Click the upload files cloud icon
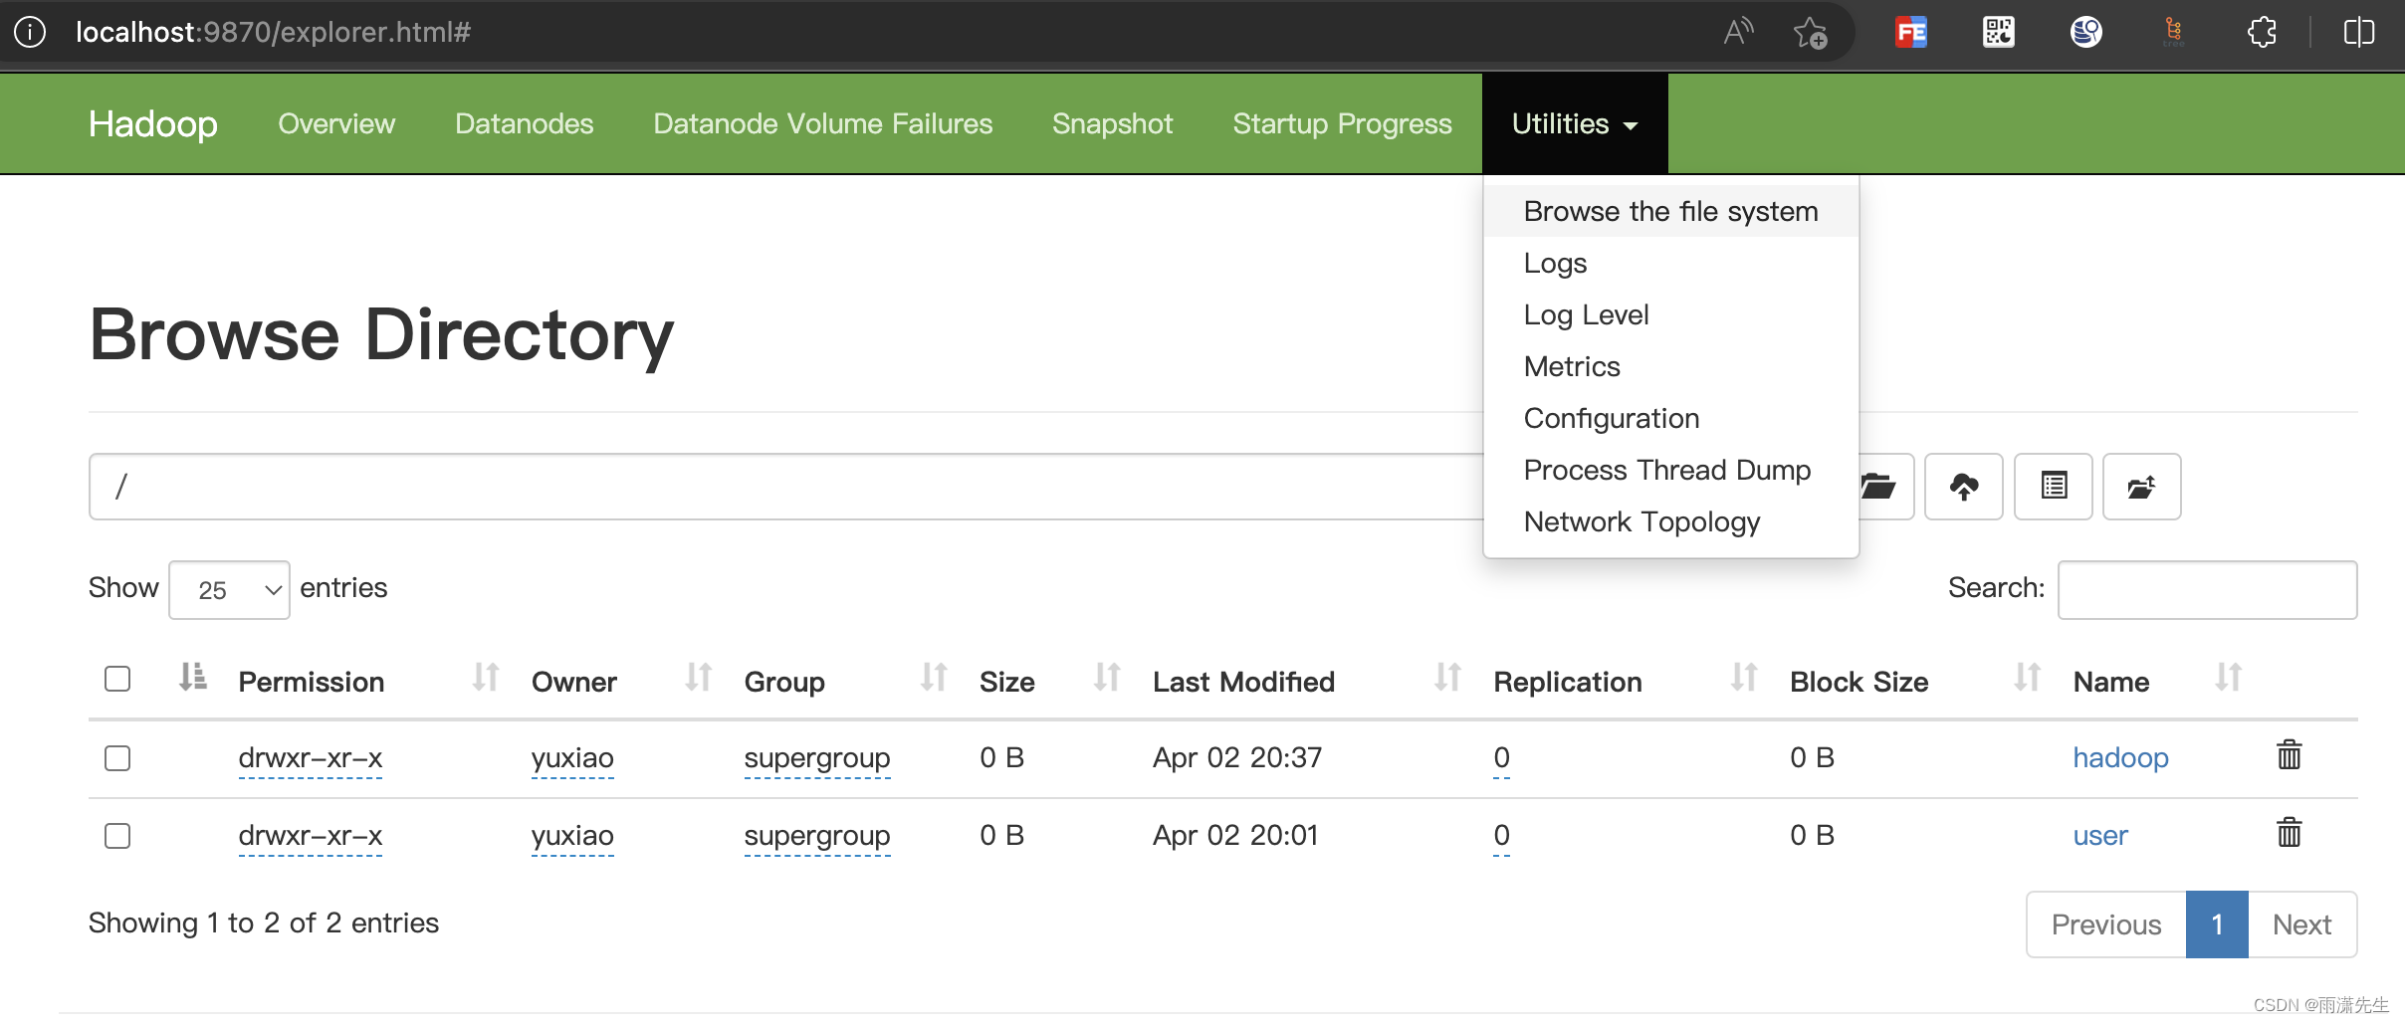The image size is (2405, 1023). coord(1963,487)
